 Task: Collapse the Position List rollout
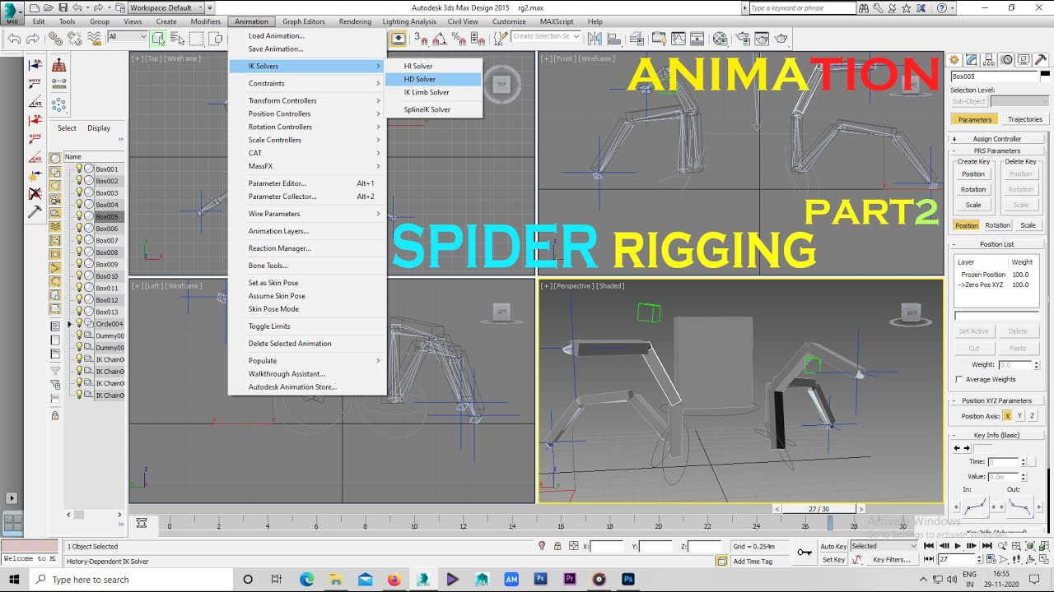(997, 244)
